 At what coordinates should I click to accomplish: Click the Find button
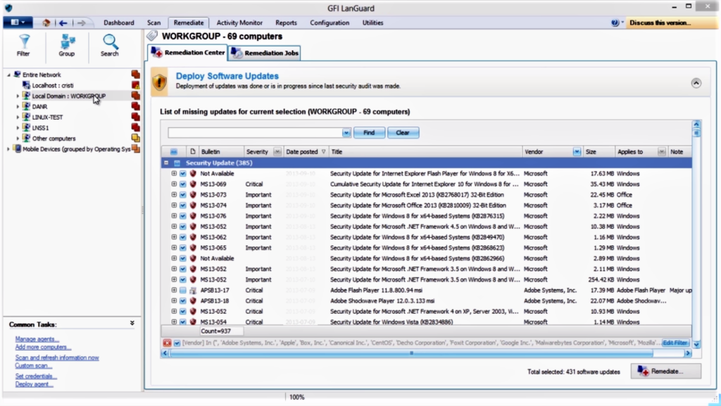[369, 133]
